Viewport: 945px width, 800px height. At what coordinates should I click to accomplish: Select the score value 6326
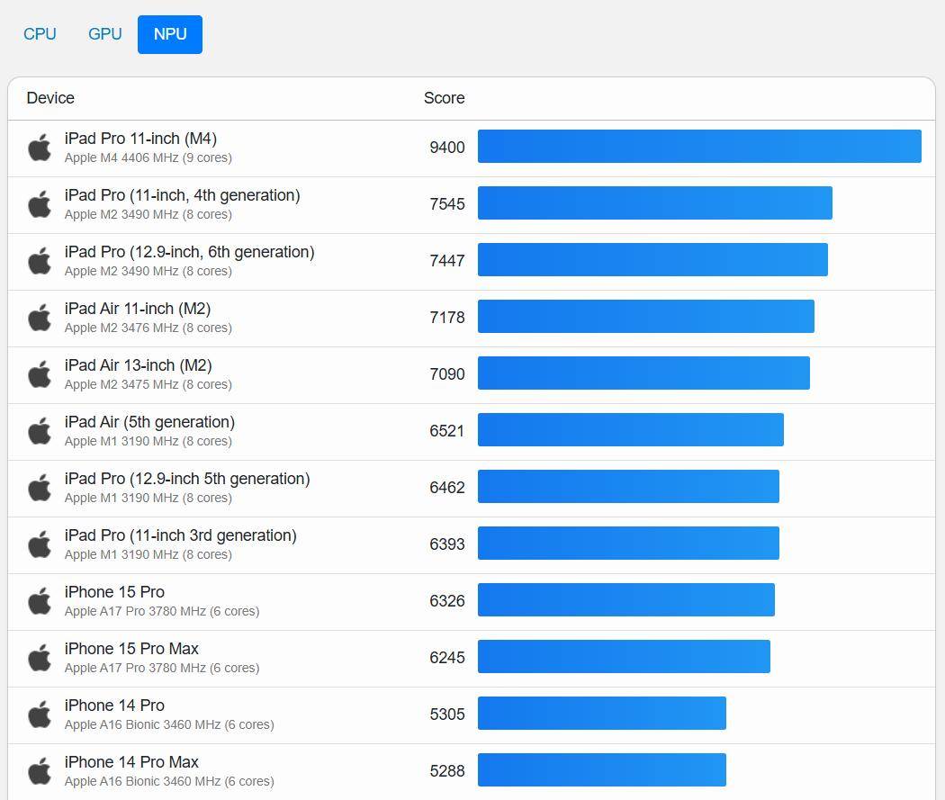click(x=447, y=600)
